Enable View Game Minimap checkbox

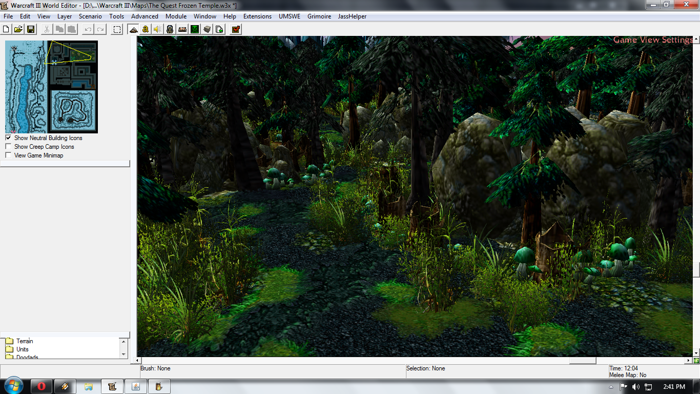click(x=8, y=155)
